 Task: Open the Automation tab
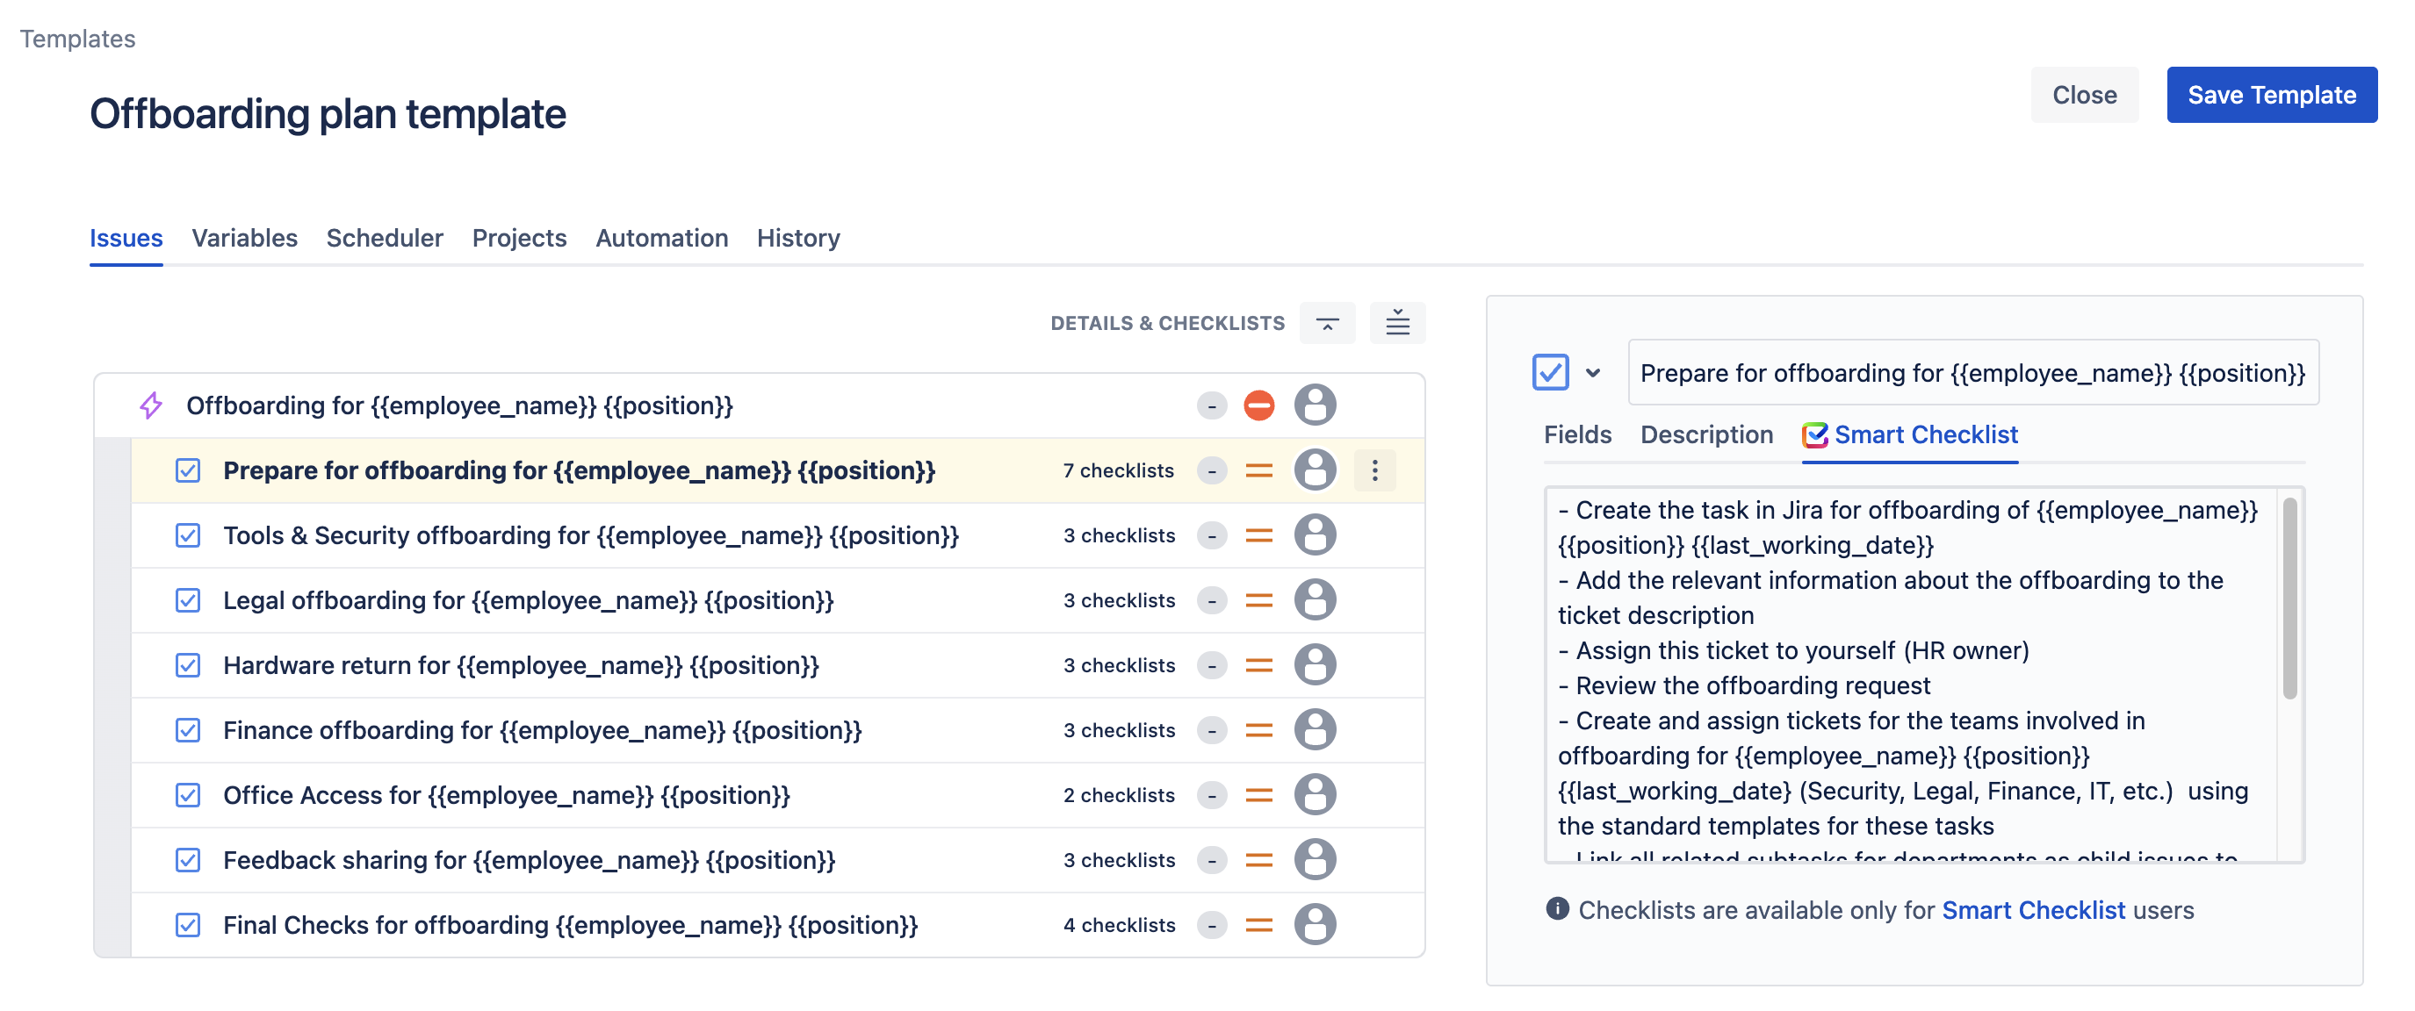coord(662,238)
